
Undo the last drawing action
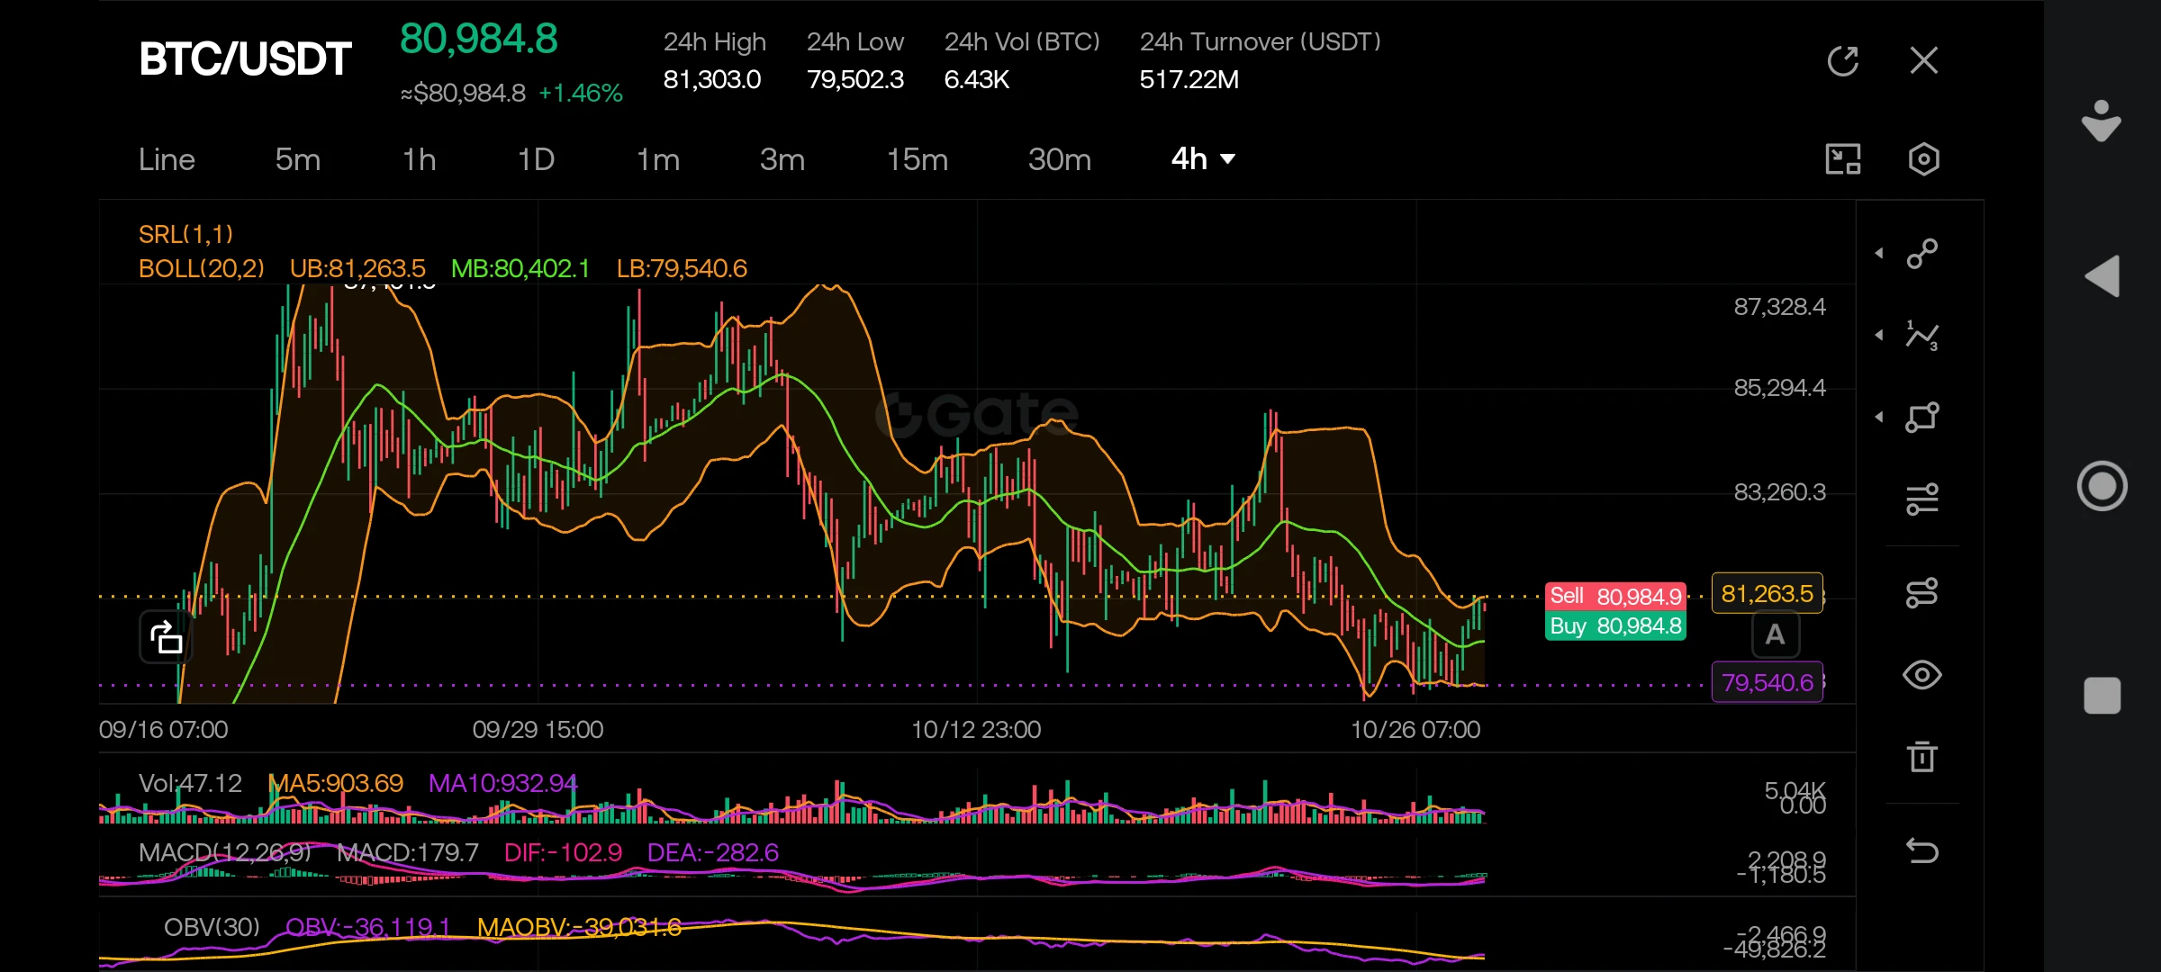point(1922,850)
